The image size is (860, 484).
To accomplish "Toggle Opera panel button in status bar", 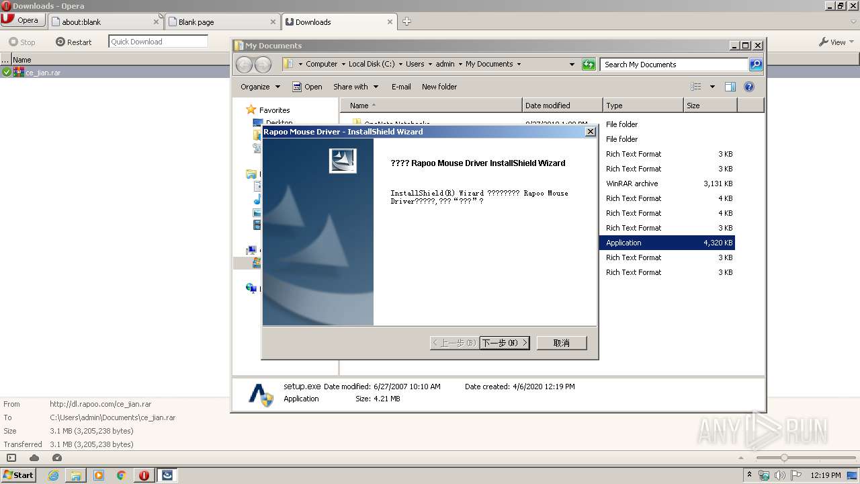I will 11,458.
